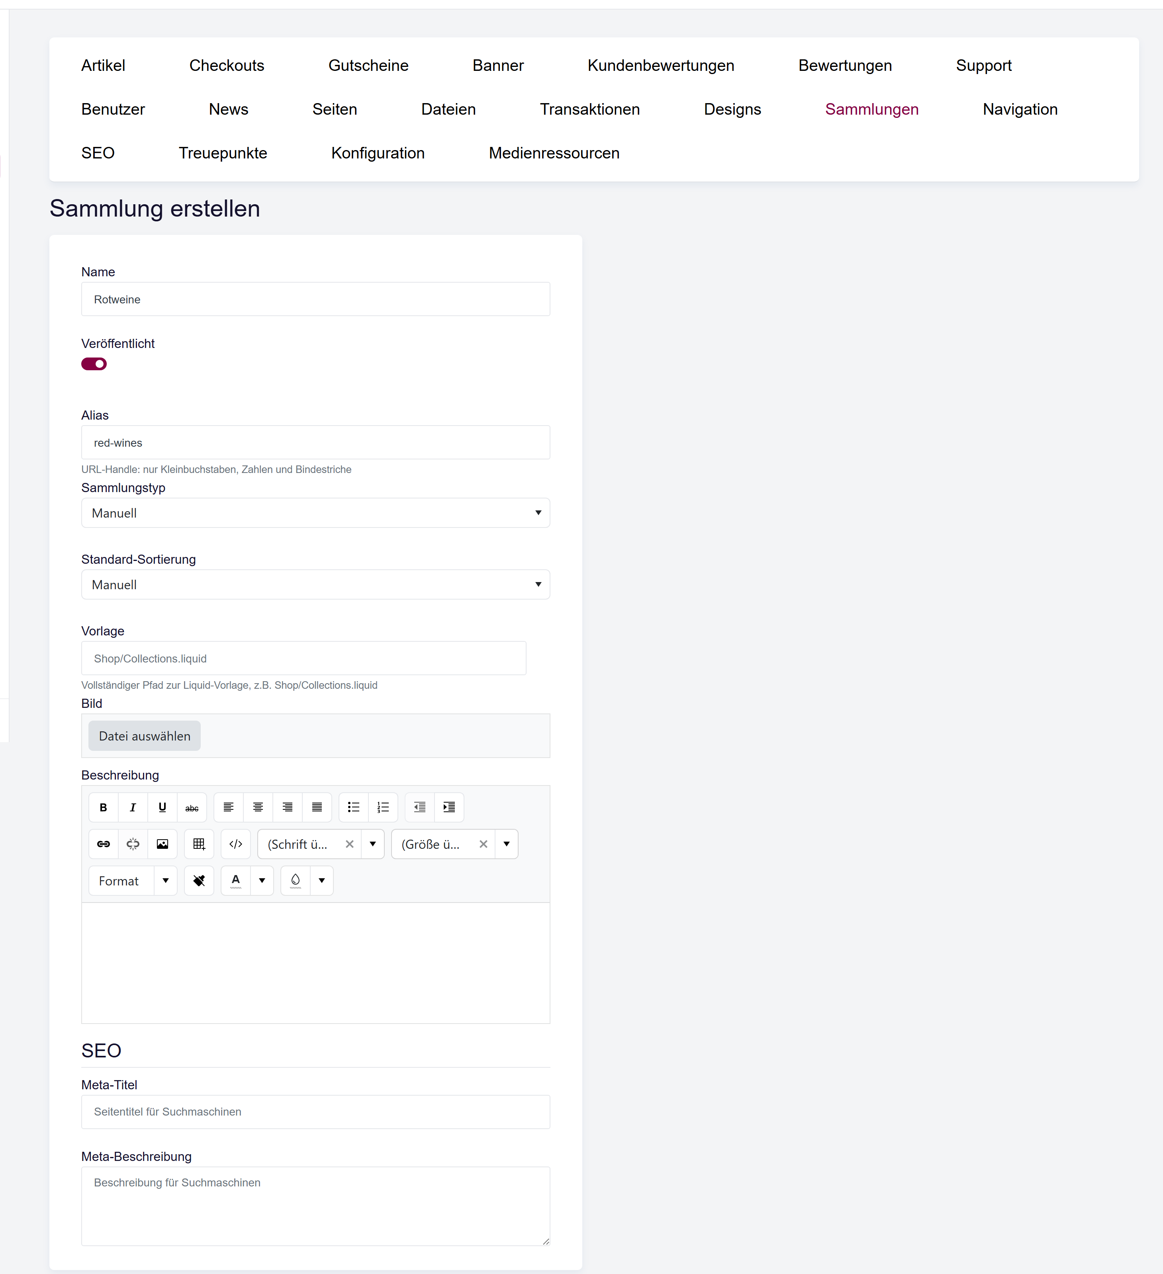Open the font color picker arrow
The width and height of the screenshot is (1163, 1274).
[x=262, y=880]
